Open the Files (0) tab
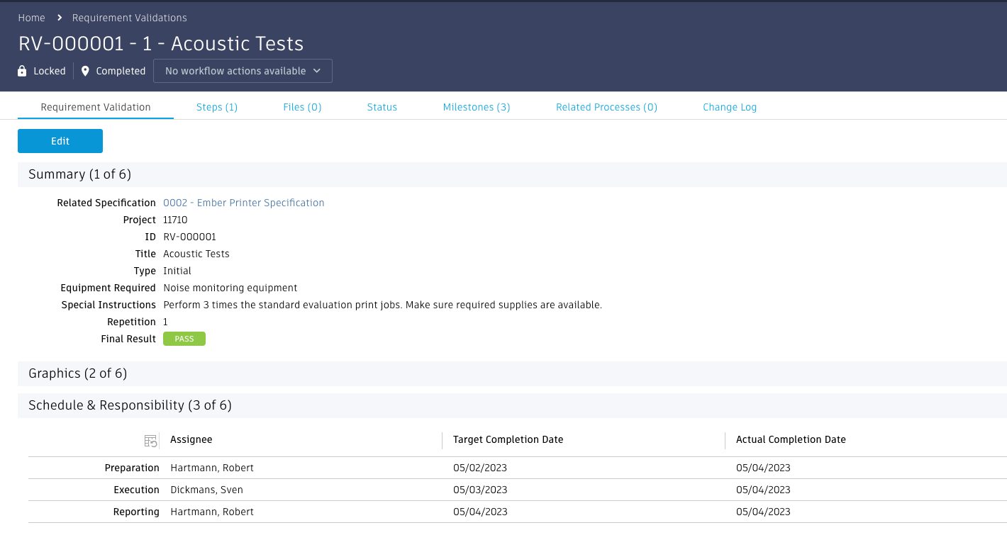This screenshot has height=552, width=1007. click(302, 107)
